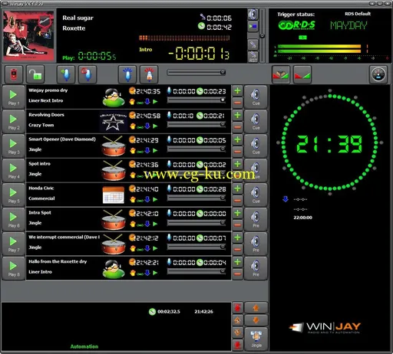Click the orange down arrow move button

[256, 320]
